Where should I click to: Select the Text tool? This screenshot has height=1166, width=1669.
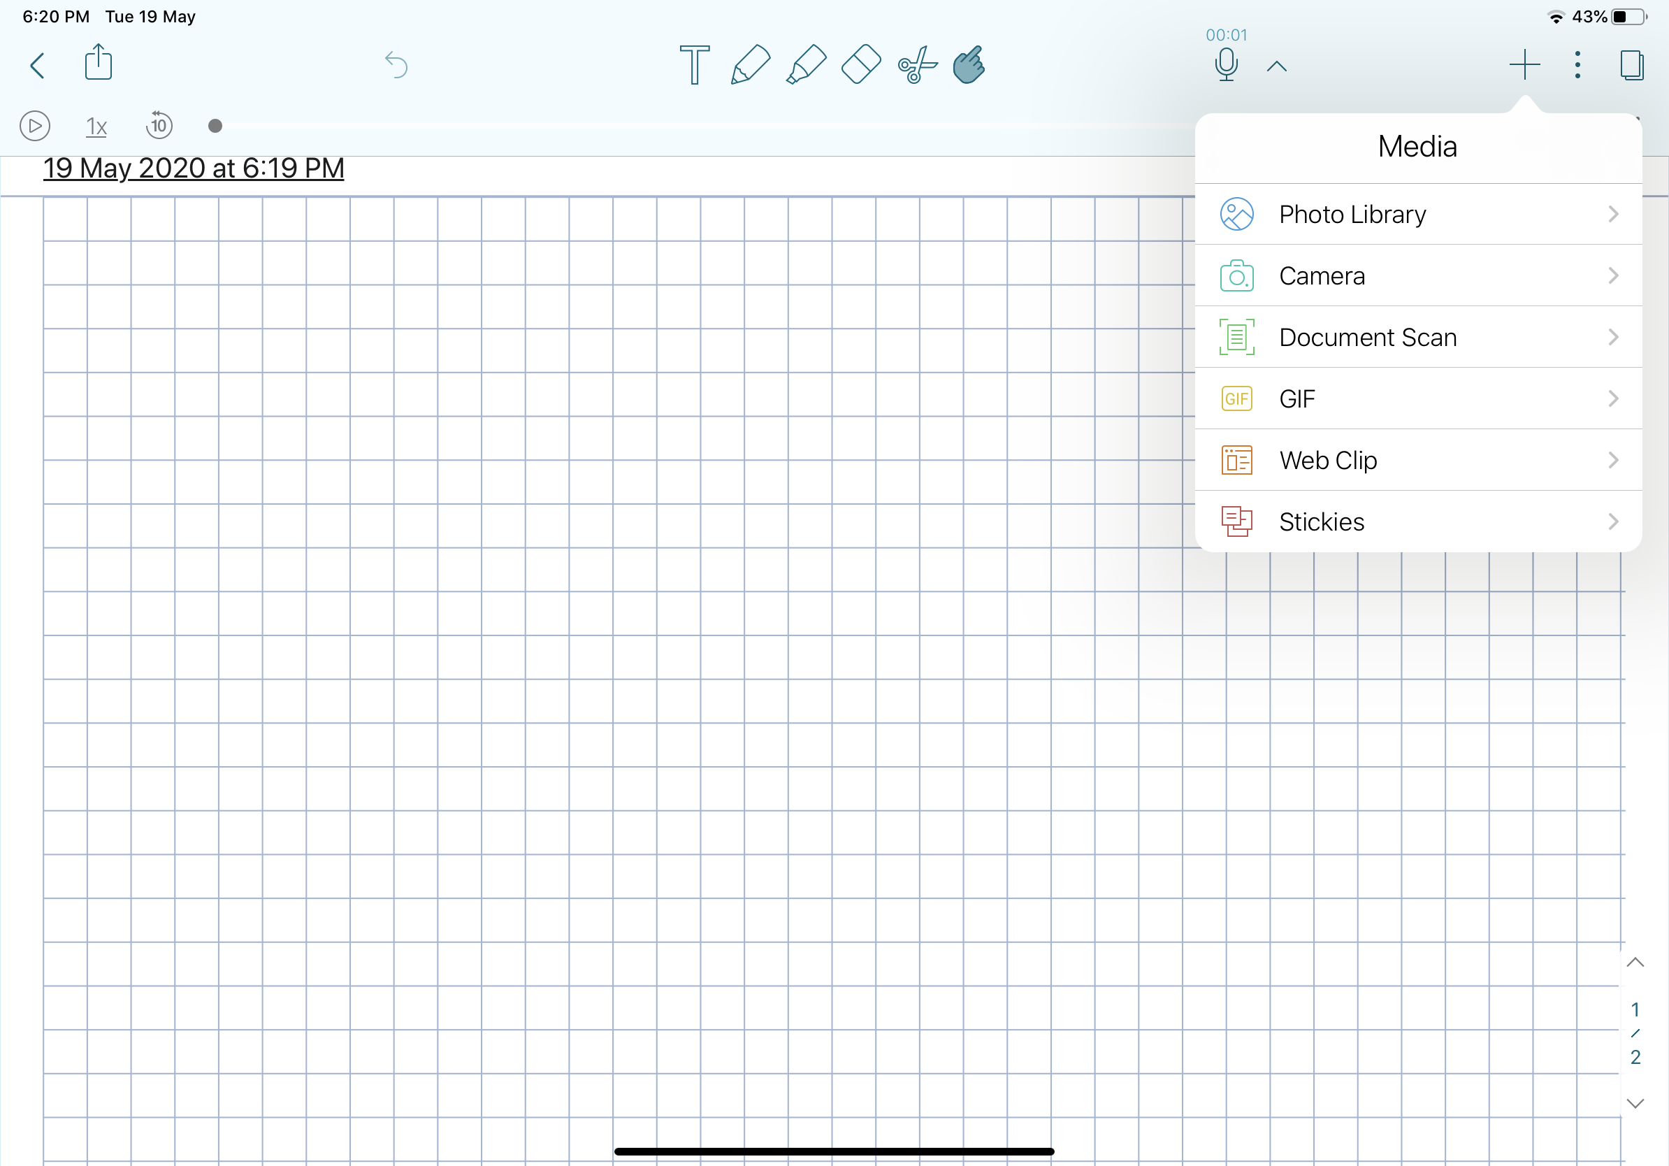[x=694, y=66]
